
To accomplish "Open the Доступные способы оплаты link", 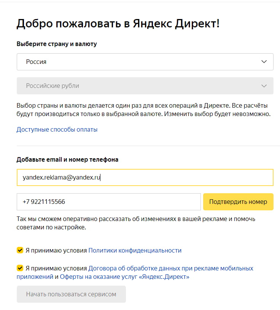I will pyautogui.click(x=57, y=130).
